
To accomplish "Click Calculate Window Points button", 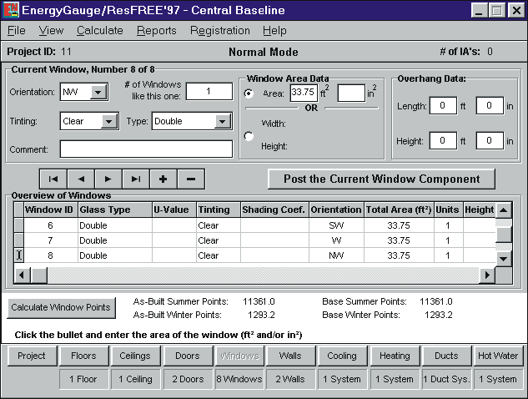I will 61,307.
